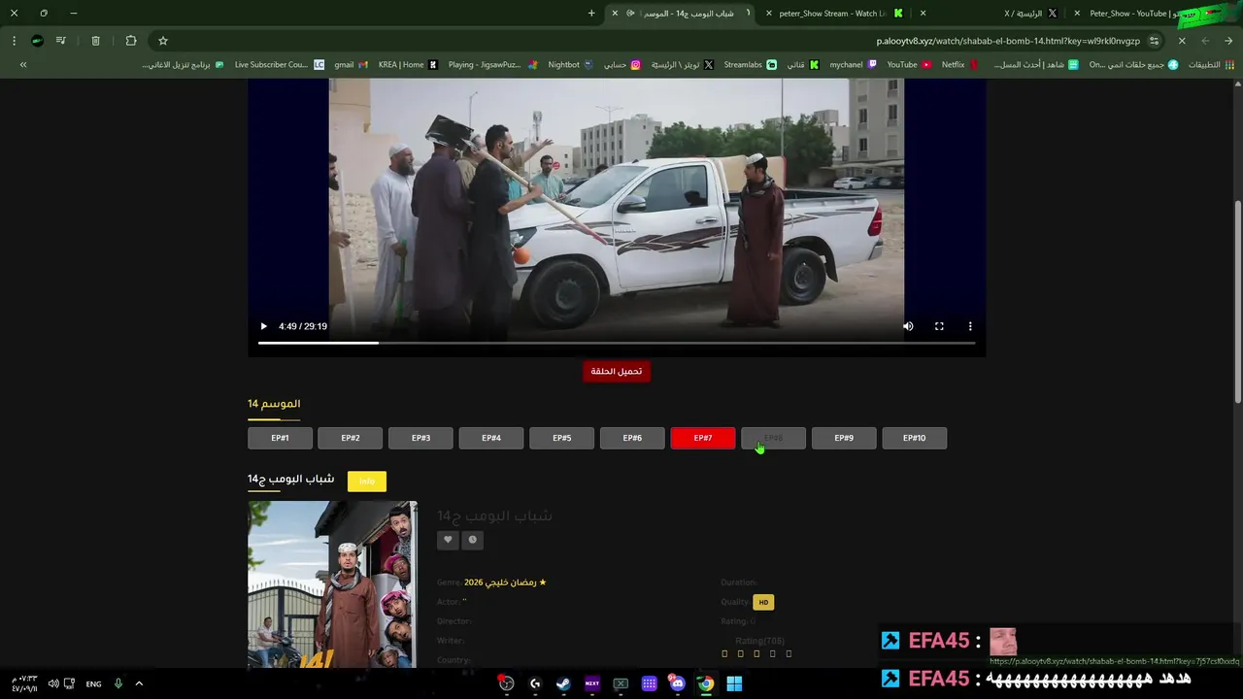1243x699 pixels.
Task: Open Chrome three-dot main menu
Action: click(14, 41)
